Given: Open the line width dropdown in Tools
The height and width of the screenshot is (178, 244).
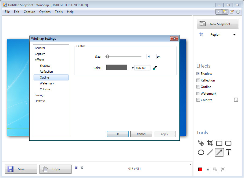Looking at the screenshot, I should tap(209, 170).
